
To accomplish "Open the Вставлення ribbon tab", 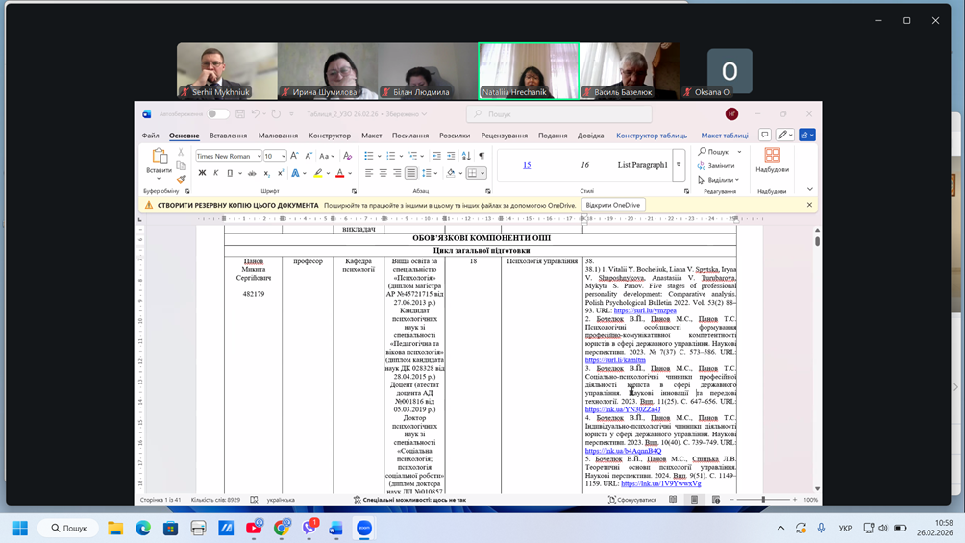I will [229, 136].
